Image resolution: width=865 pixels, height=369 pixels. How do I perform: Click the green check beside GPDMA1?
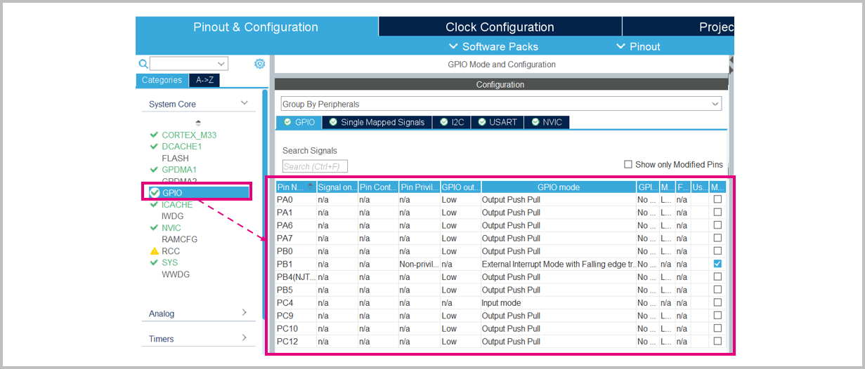pos(155,170)
